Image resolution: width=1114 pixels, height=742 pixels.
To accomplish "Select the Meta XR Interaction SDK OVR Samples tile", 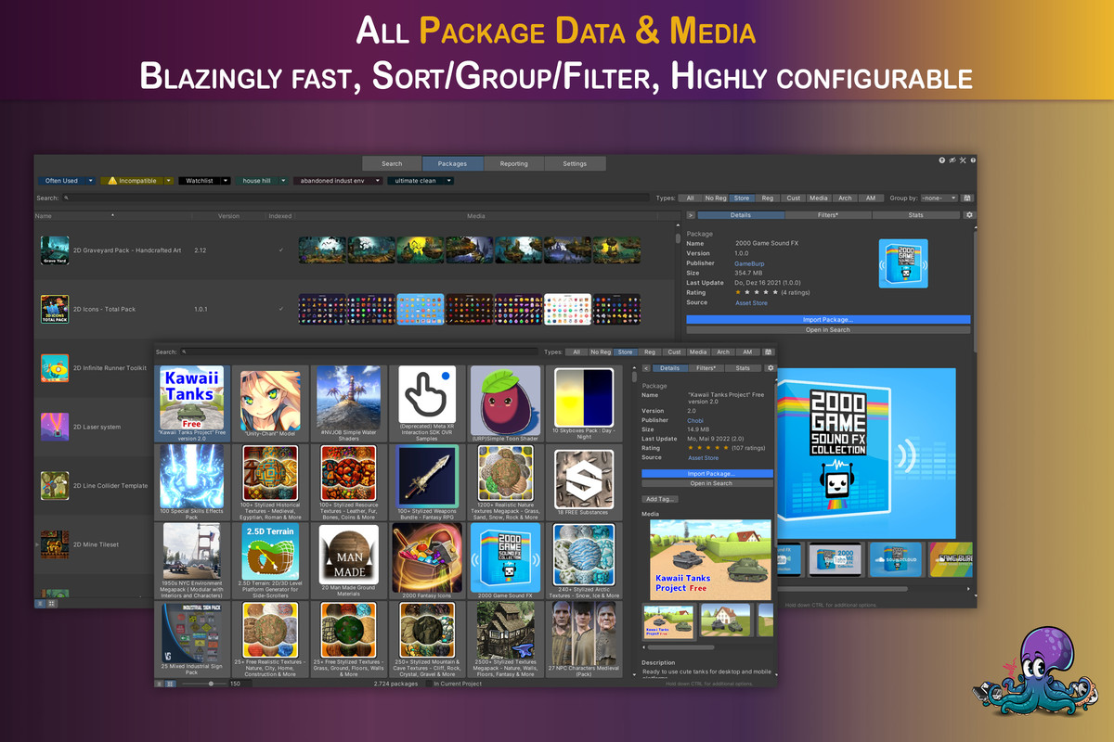I will click(x=426, y=403).
